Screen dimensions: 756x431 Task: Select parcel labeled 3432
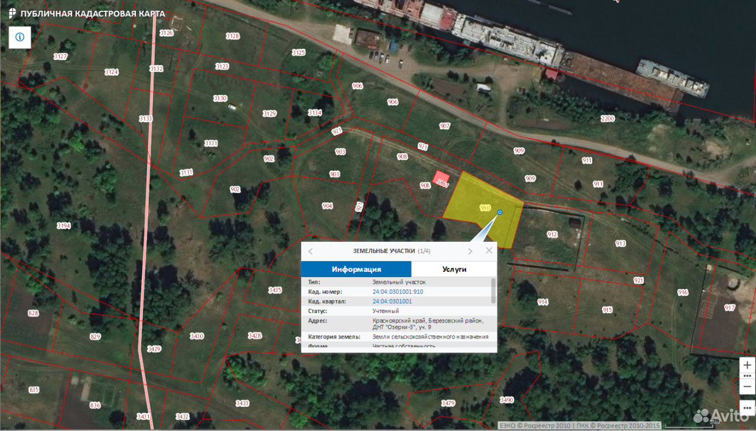[183, 416]
